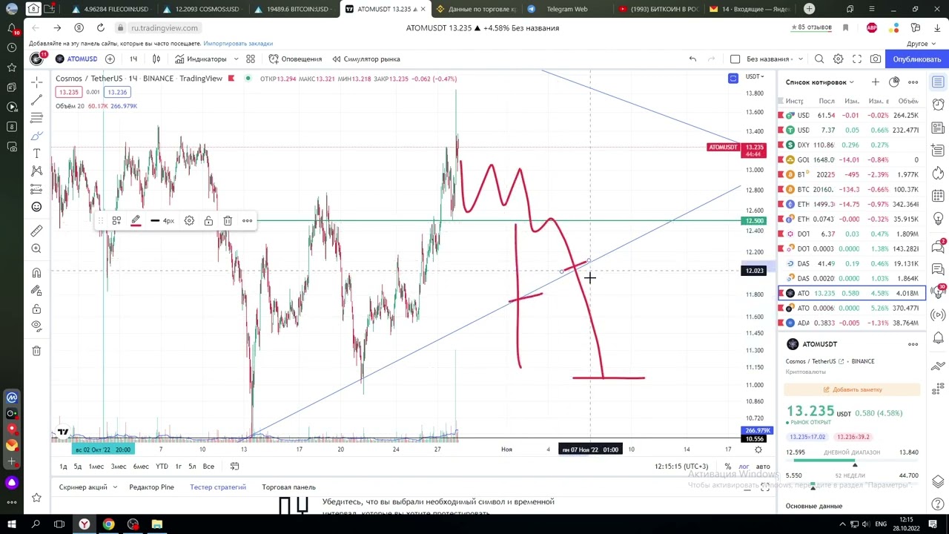
Task: Select the trend line drawing tool
Action: (x=36, y=99)
